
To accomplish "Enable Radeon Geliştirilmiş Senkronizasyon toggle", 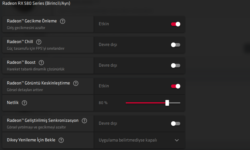I will (175, 124).
